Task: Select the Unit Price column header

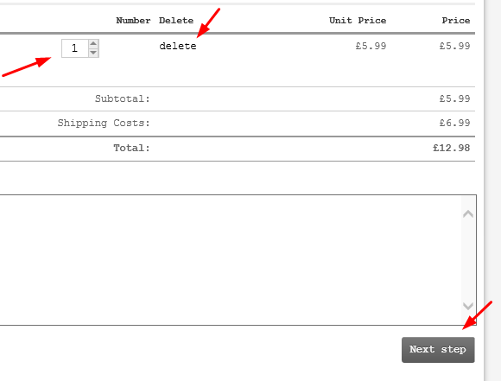Action: pyautogui.click(x=358, y=21)
